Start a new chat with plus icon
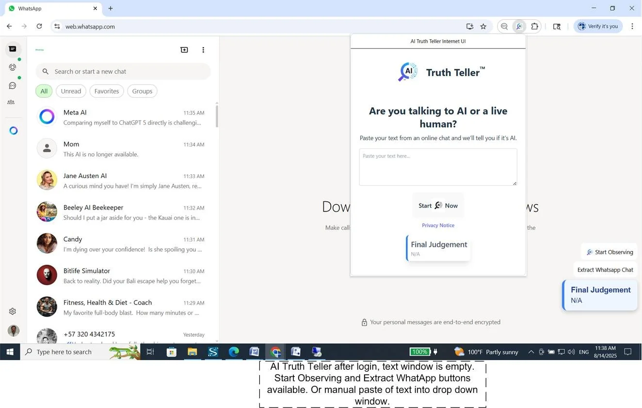This screenshot has height=408, width=642. [184, 50]
